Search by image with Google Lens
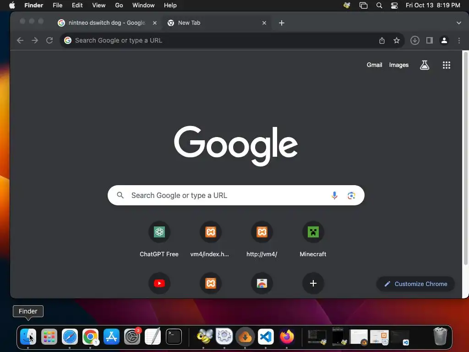The width and height of the screenshot is (469, 352). coord(351,195)
